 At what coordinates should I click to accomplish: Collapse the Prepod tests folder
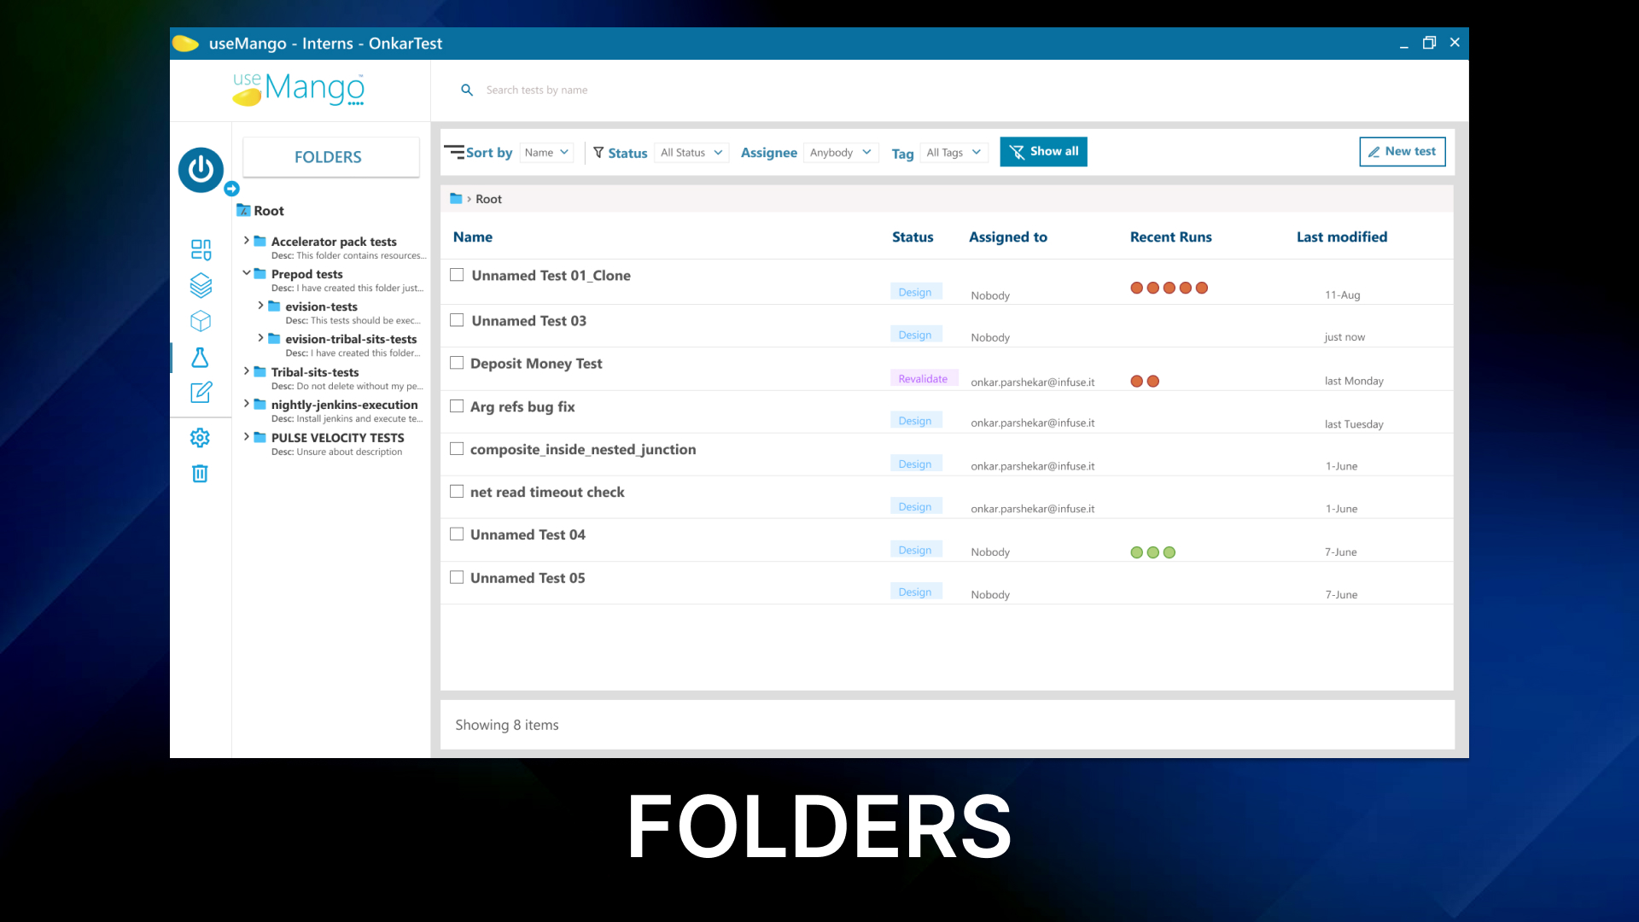click(247, 274)
